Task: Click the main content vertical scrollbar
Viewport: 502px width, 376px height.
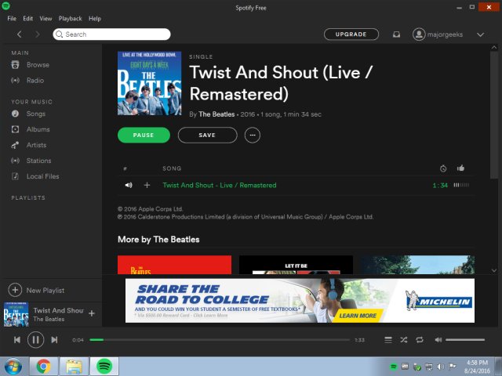Action: [x=494, y=115]
